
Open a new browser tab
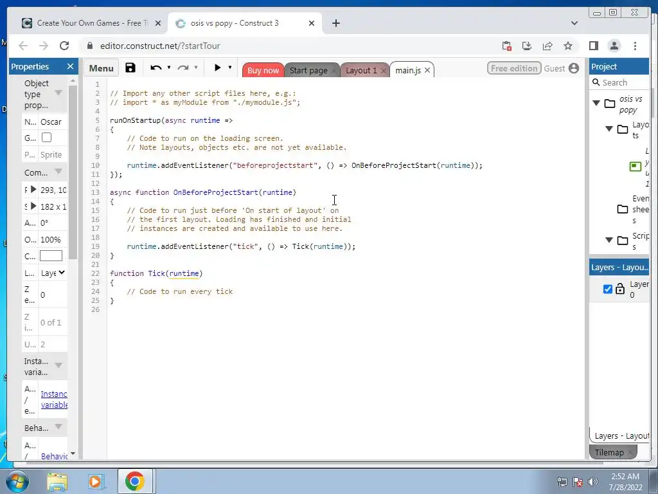coord(335,23)
